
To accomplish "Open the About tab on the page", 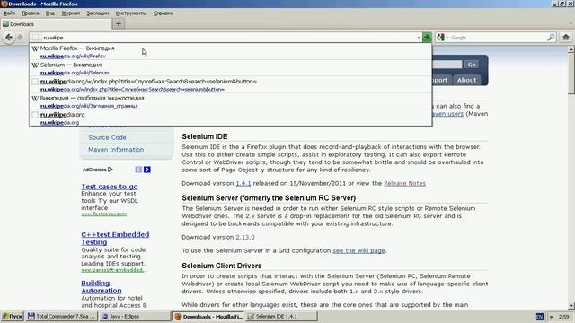I will pos(466,80).
